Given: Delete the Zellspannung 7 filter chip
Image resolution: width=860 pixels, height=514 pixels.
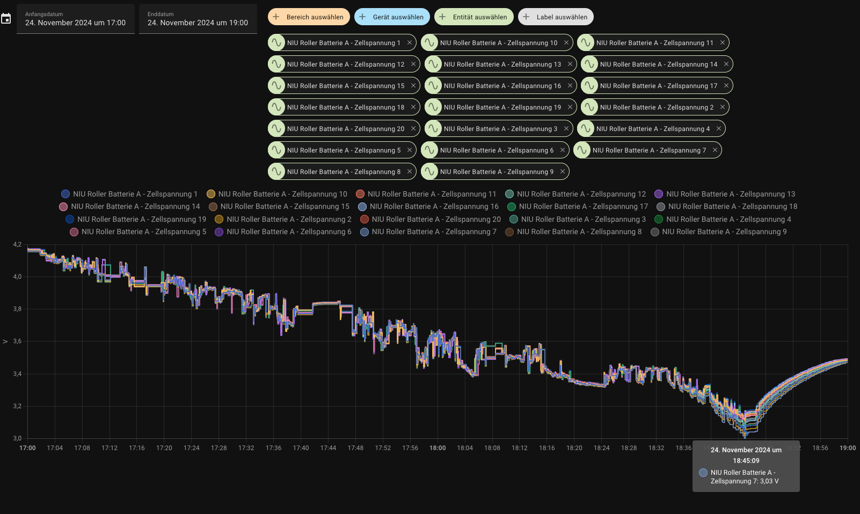Looking at the screenshot, I should pyautogui.click(x=715, y=150).
